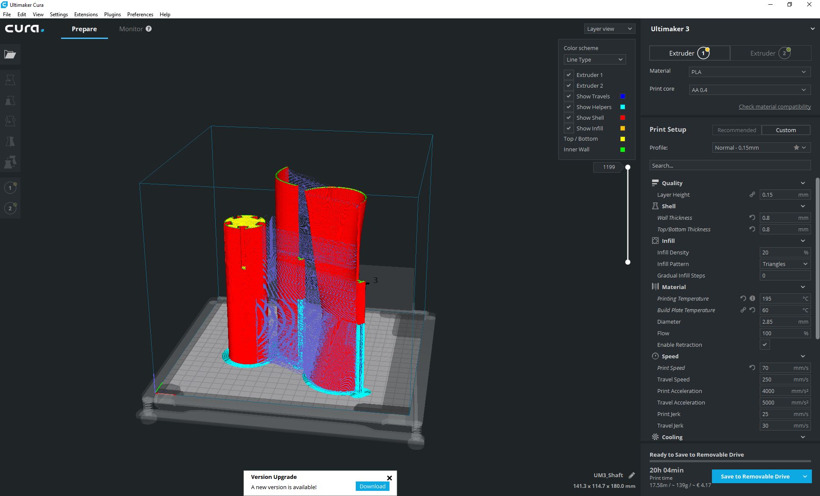
Task: Open the Extensions menu
Action: [x=86, y=14]
